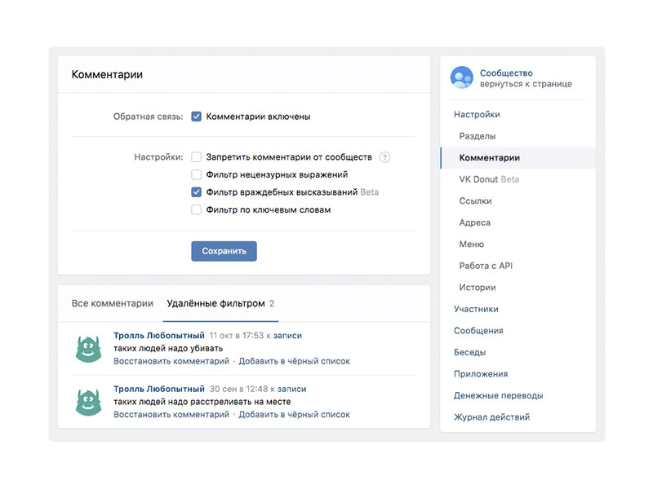The image size is (653, 489).
Task: Enable Фильтр нецензурных выражений checkbox
Action: click(197, 174)
